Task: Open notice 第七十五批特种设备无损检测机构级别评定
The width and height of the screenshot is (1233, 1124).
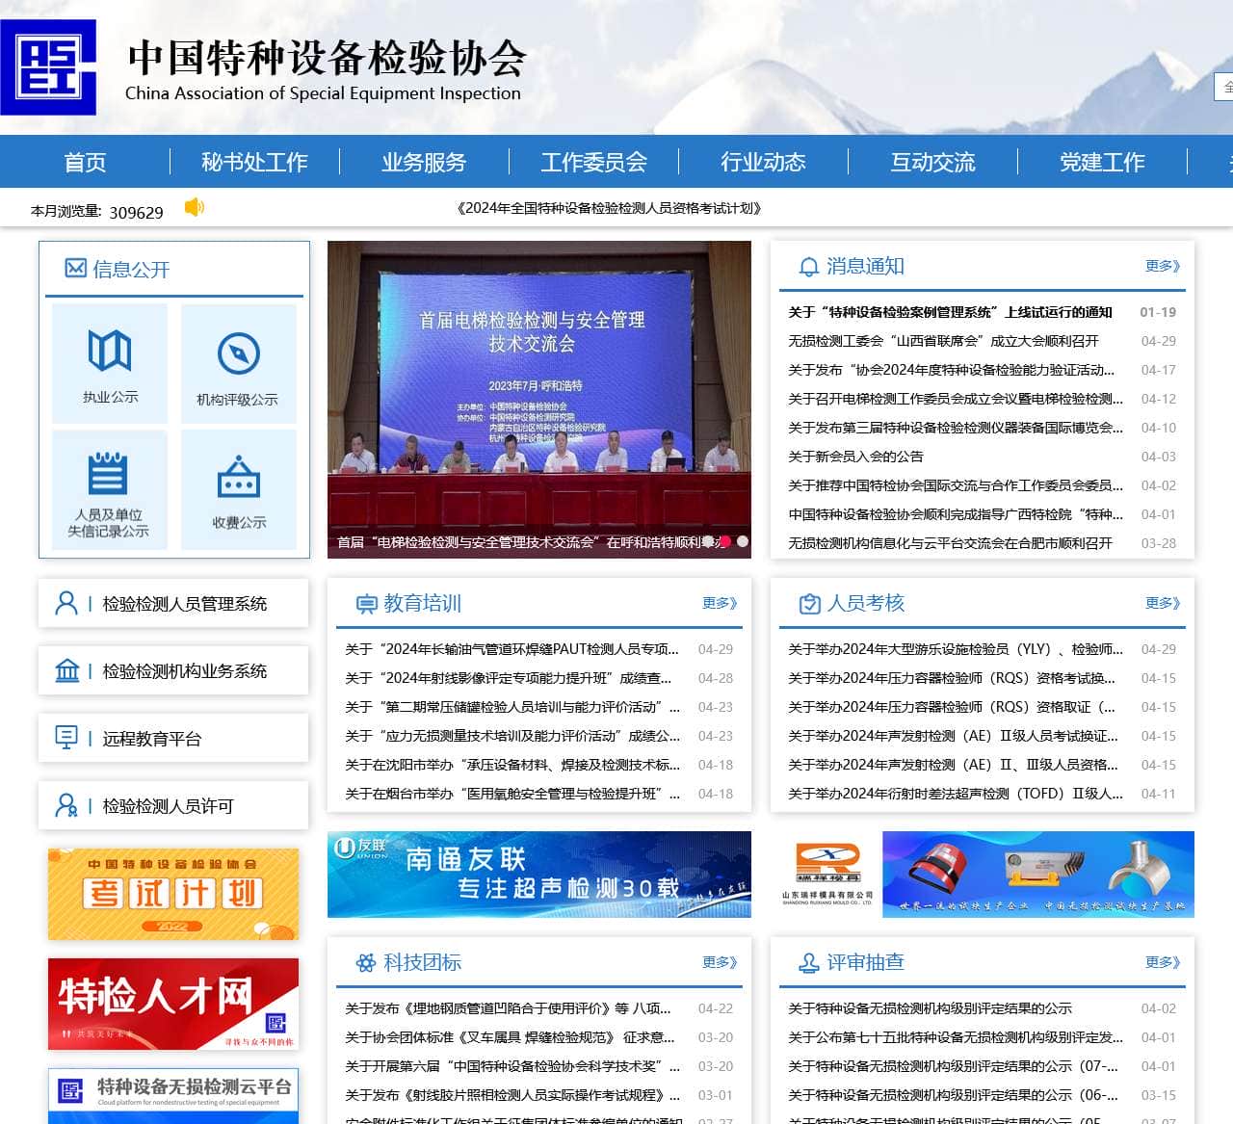Action: tap(956, 1037)
